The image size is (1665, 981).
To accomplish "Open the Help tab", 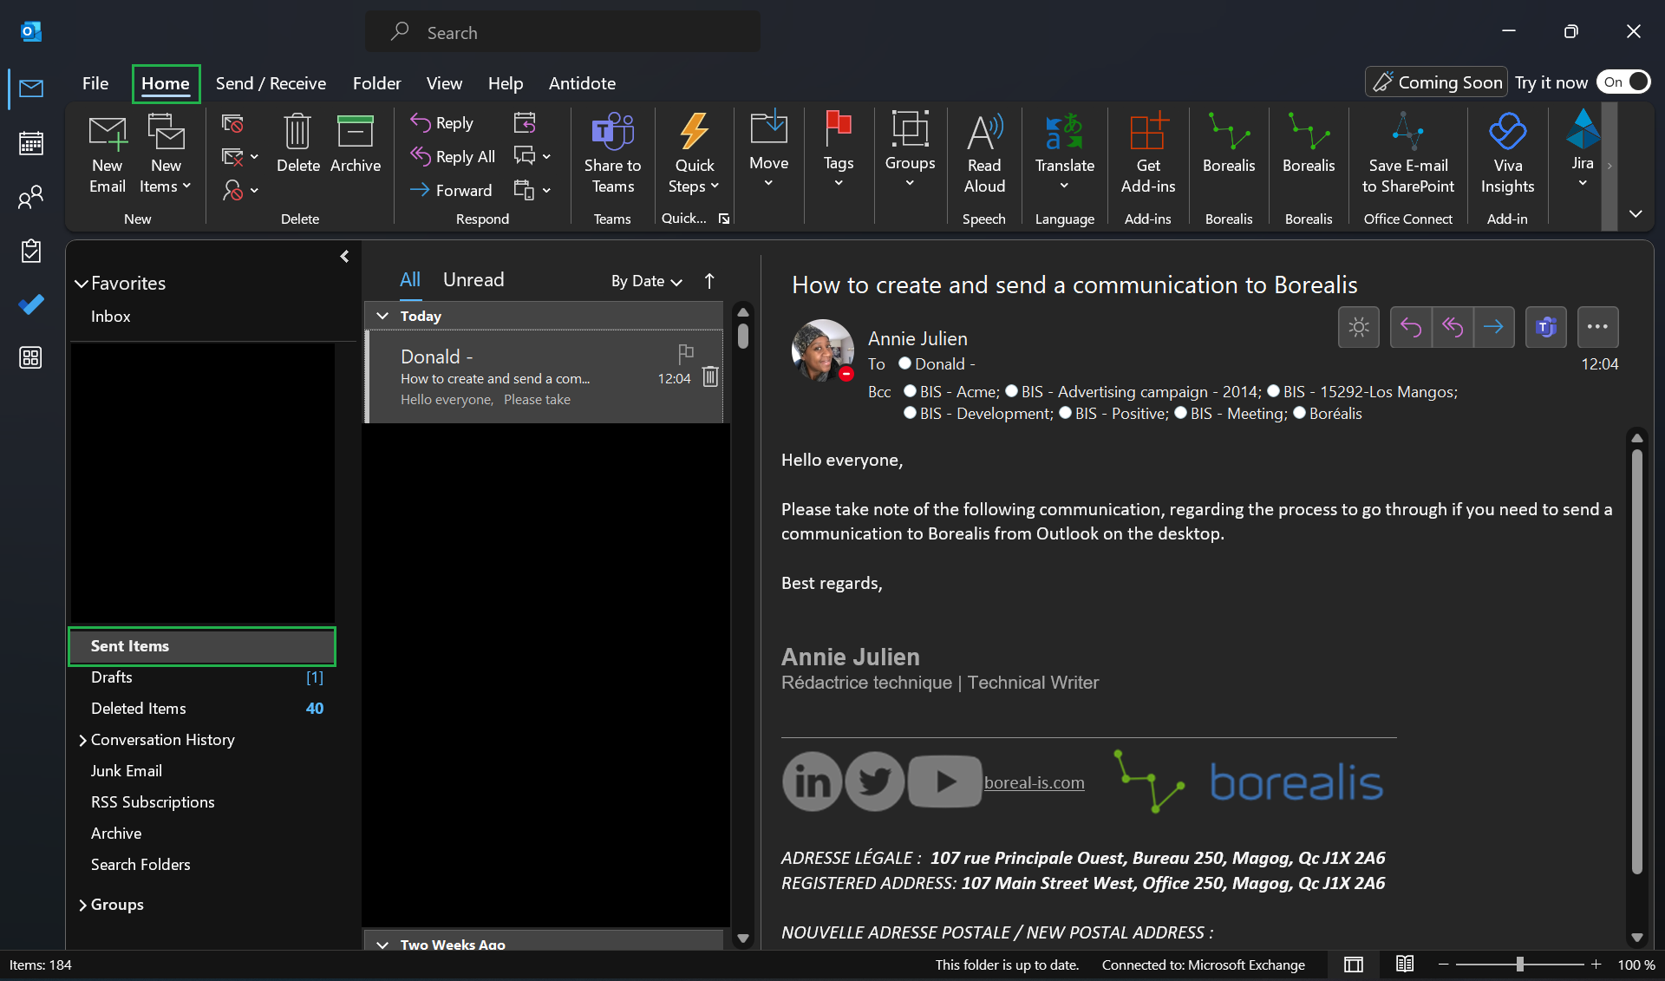I will pyautogui.click(x=505, y=83).
